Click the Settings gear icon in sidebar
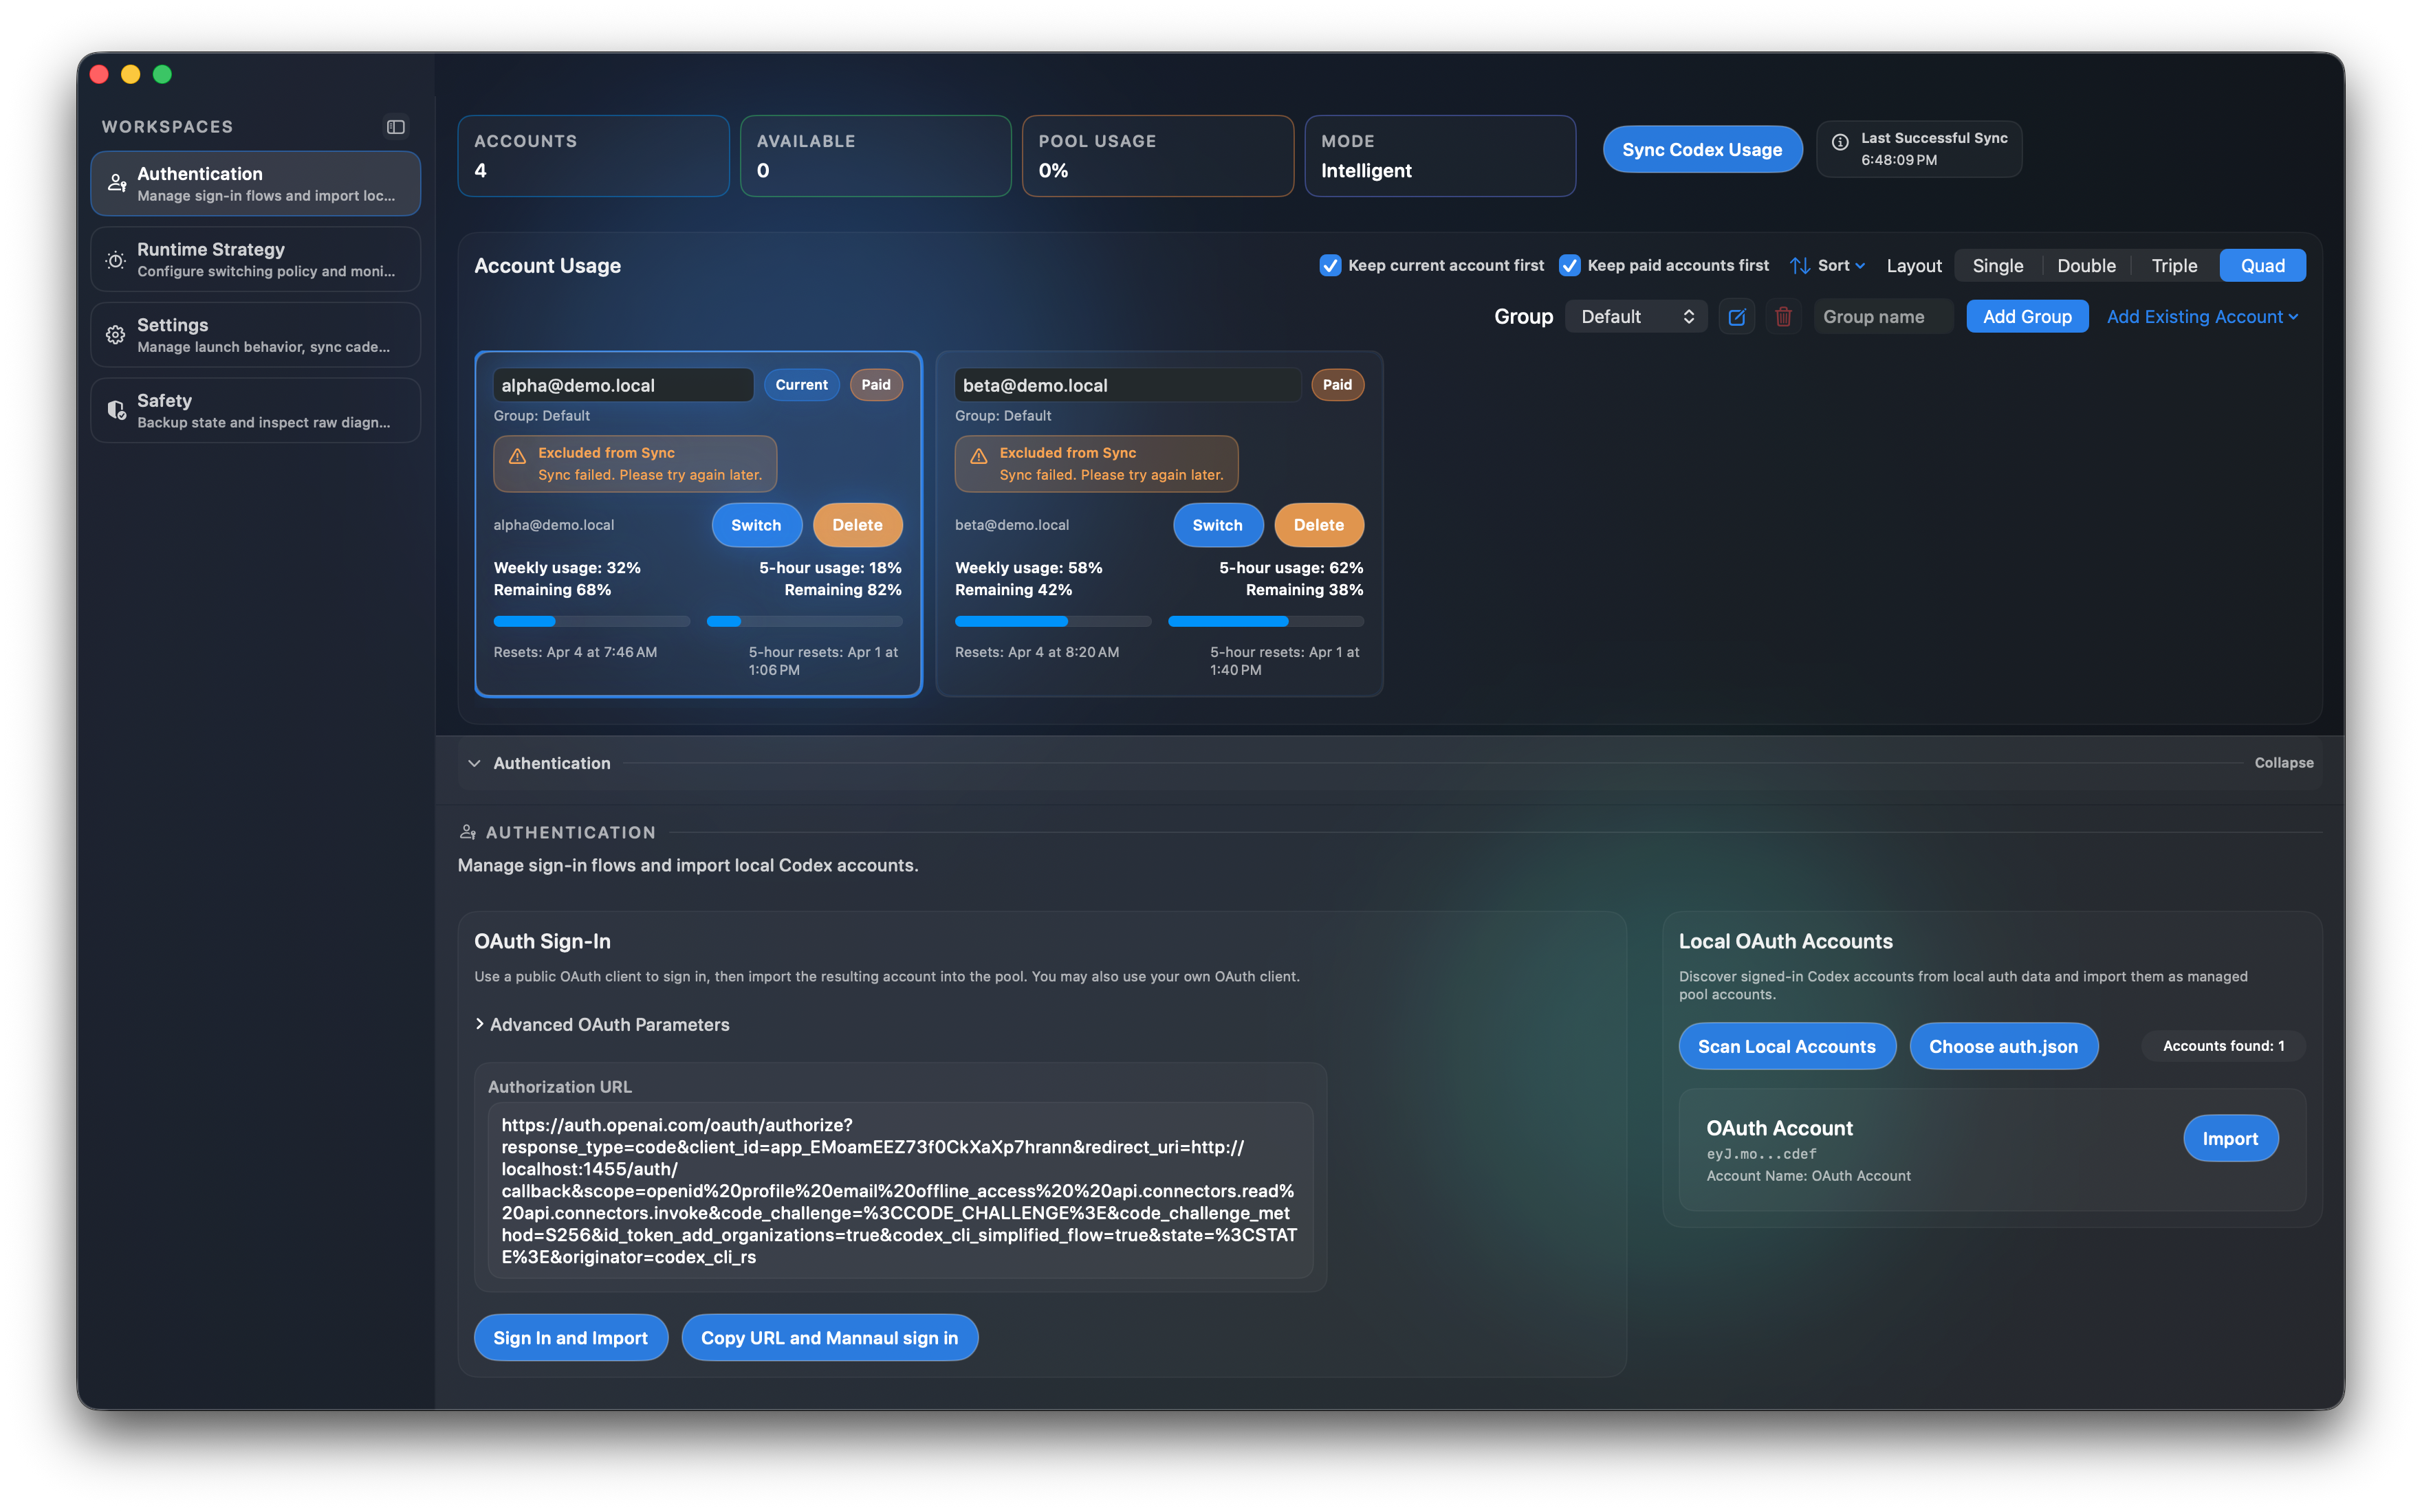This screenshot has width=2422, height=1512. [116, 335]
